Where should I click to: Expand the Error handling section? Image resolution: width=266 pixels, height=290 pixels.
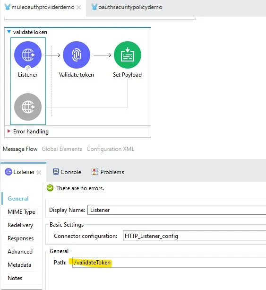[9, 131]
